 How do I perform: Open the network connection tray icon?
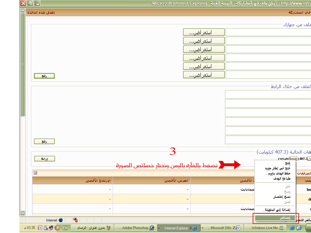click(51, 228)
